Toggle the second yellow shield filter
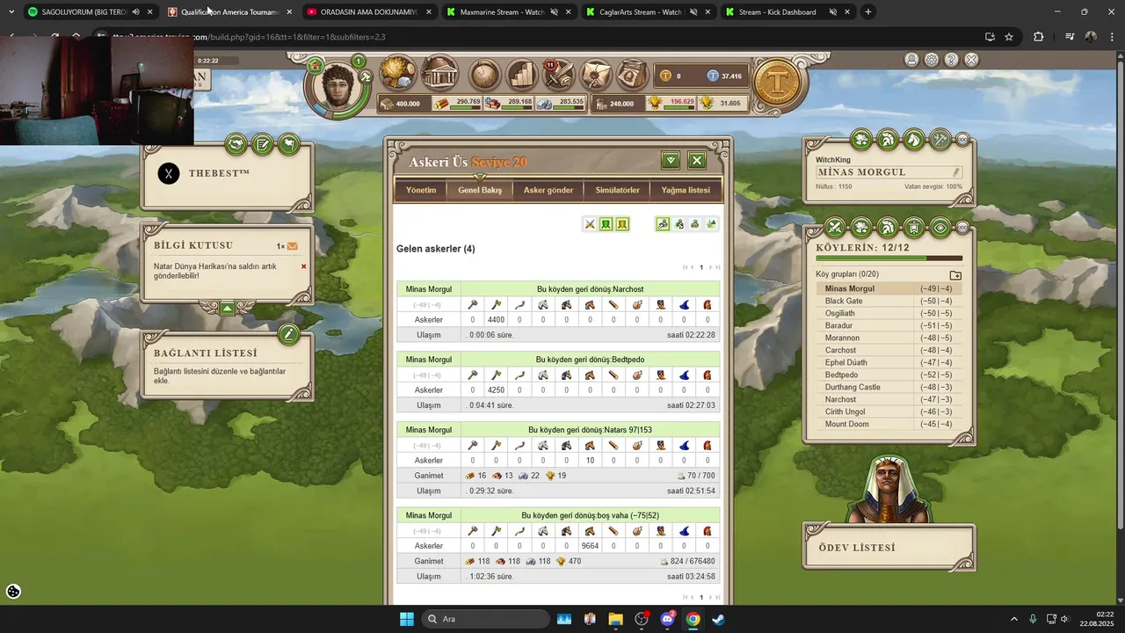The height and width of the screenshot is (633, 1125). (x=621, y=224)
